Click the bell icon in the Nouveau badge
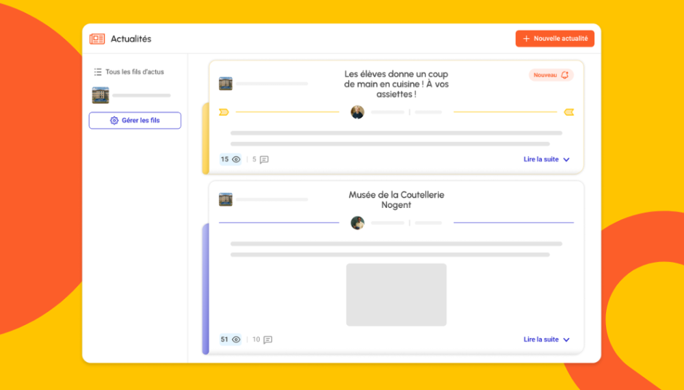 click(x=564, y=75)
